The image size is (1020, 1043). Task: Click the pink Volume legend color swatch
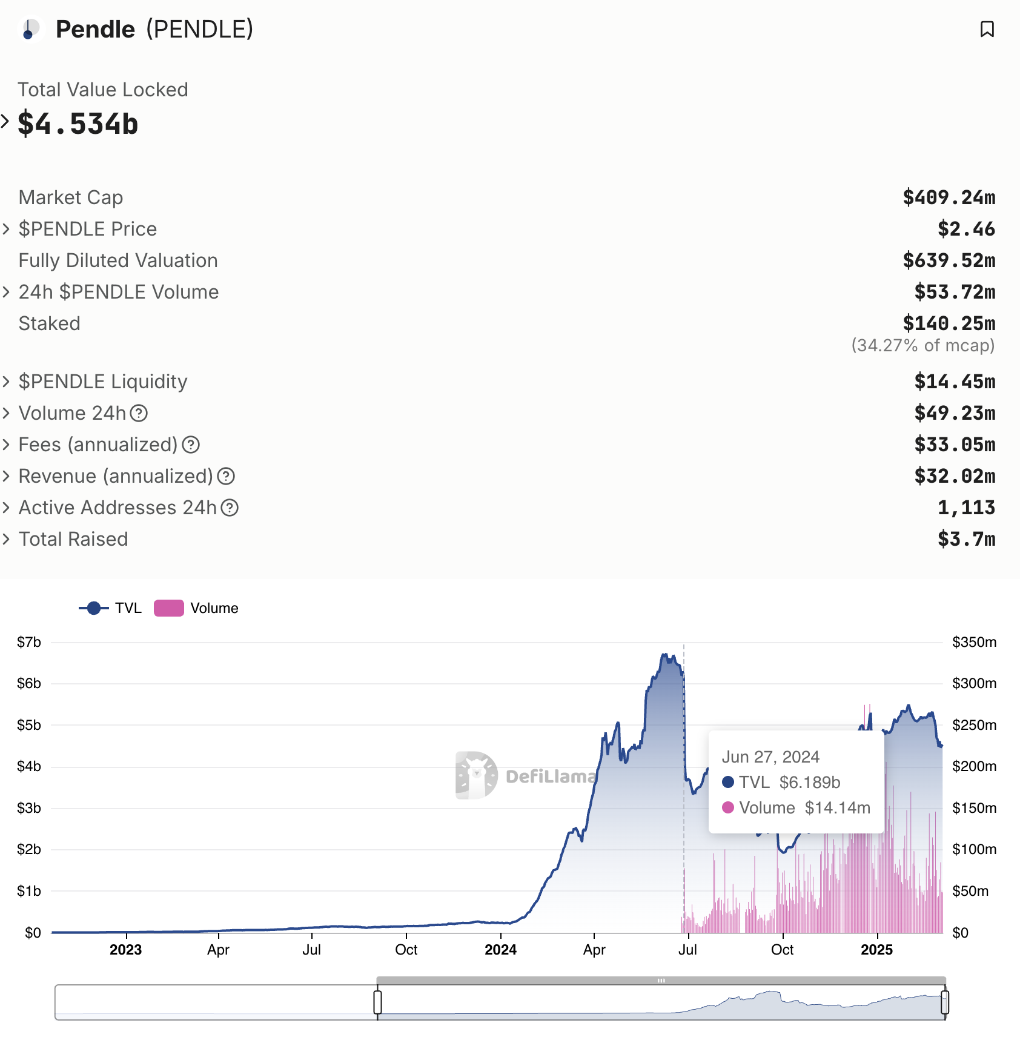169,608
